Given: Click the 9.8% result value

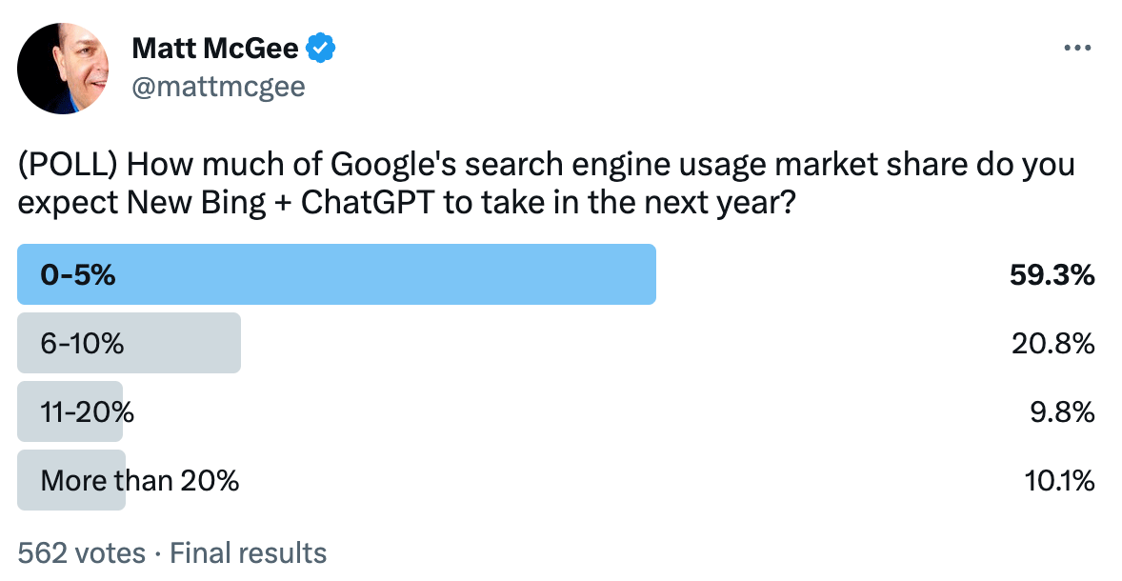Looking at the screenshot, I should 1063,412.
